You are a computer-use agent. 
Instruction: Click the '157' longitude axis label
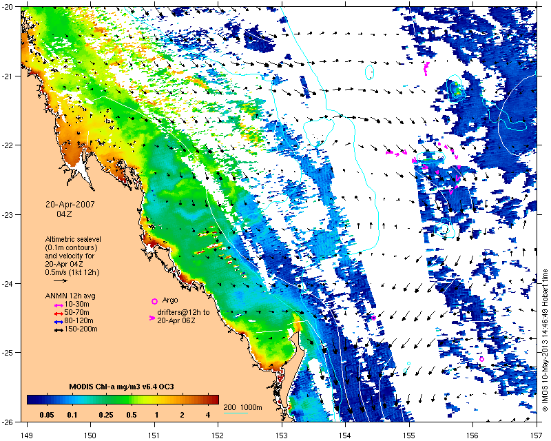pos(537,435)
